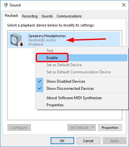Close the Sound dialog window
Viewport: 129px width, 147px height.
[x=124, y=5]
